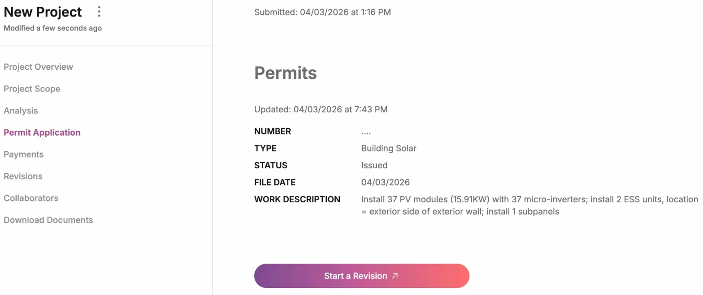Click the Issued status text
703x295 pixels.
pyautogui.click(x=374, y=165)
